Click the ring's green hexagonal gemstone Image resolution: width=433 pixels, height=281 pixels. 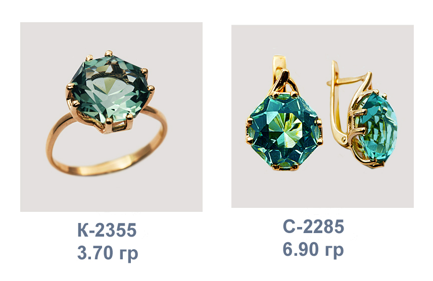point(111,89)
